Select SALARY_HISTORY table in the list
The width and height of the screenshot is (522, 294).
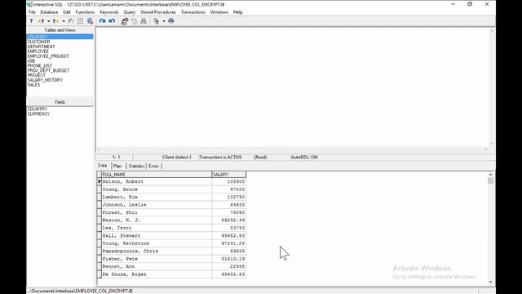coord(45,80)
